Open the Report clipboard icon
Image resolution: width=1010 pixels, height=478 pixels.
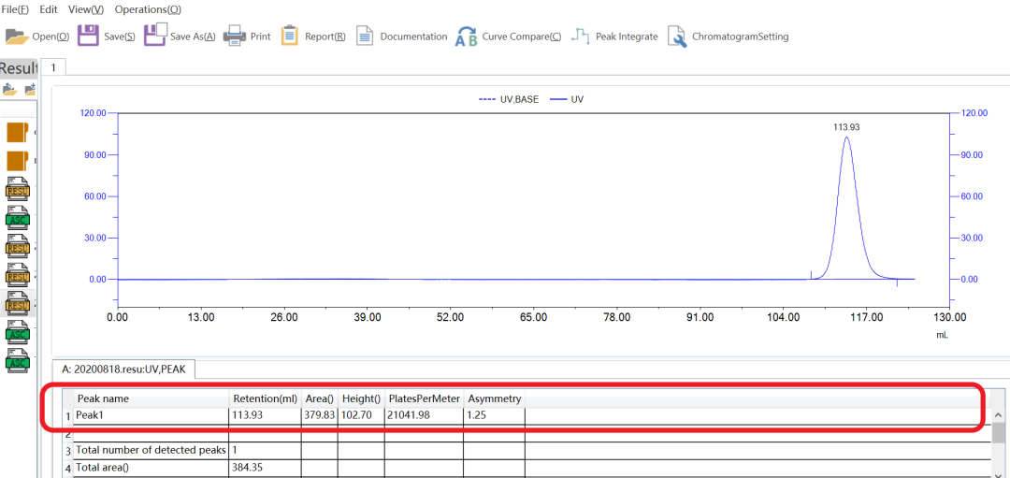[290, 36]
